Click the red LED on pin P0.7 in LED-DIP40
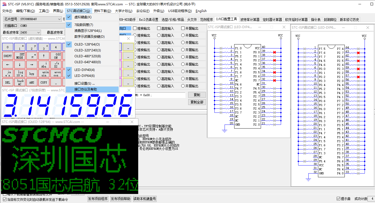 (274, 80)
